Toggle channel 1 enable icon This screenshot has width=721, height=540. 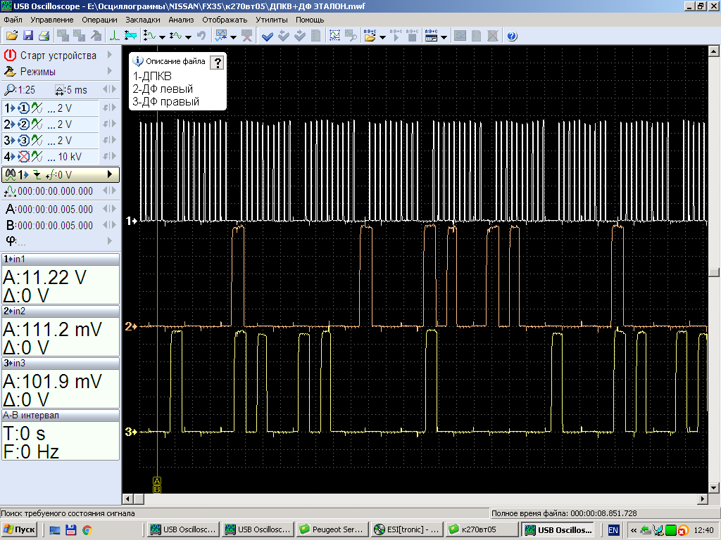pyautogui.click(x=23, y=108)
